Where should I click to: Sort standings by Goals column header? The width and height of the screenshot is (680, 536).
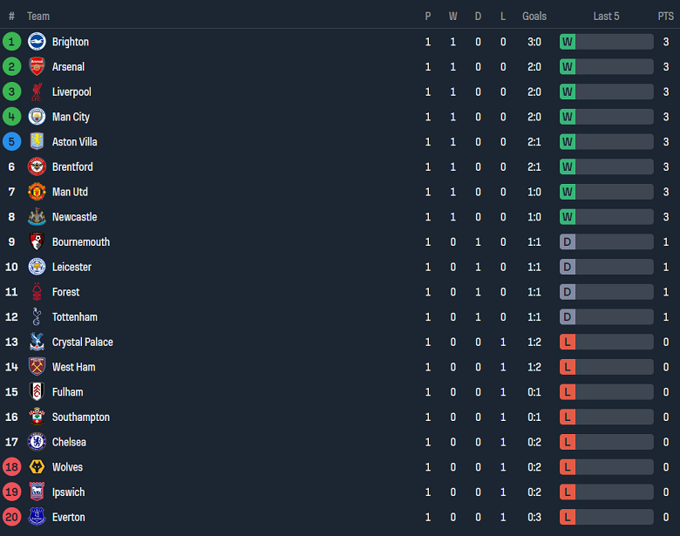534,17
